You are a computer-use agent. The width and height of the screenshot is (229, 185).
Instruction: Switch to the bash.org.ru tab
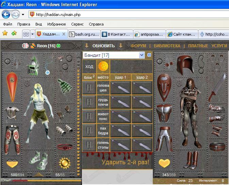(x=84, y=34)
